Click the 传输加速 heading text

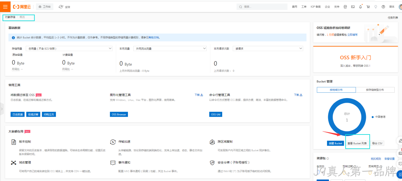(x=124, y=142)
